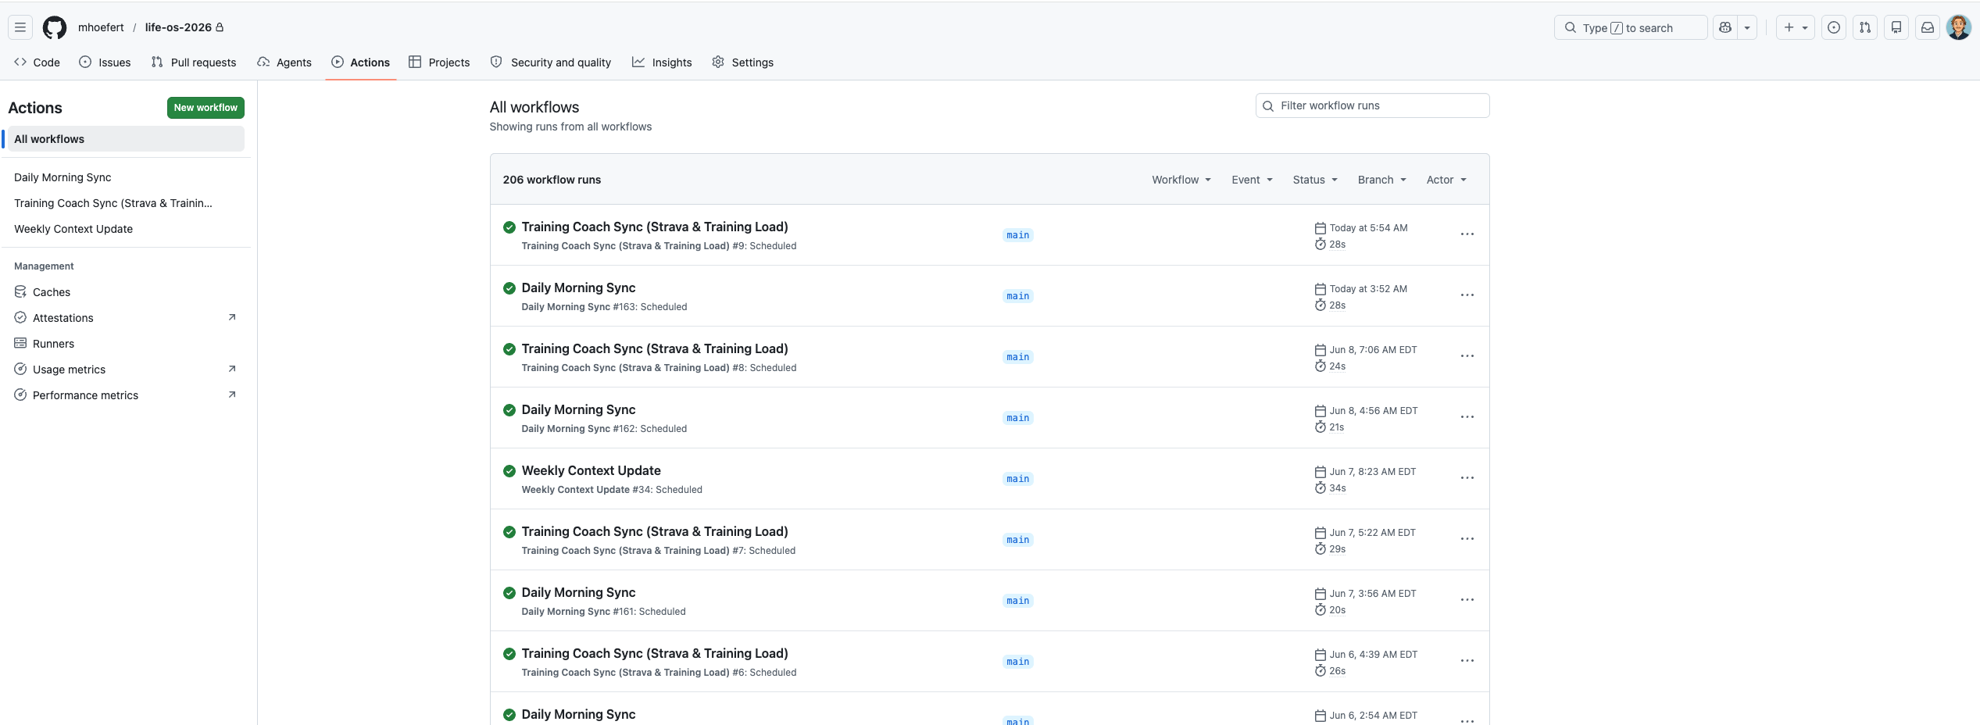Screen dimensions: 1980x725
Task: Open the Copilot chat icon
Action: point(1725,27)
